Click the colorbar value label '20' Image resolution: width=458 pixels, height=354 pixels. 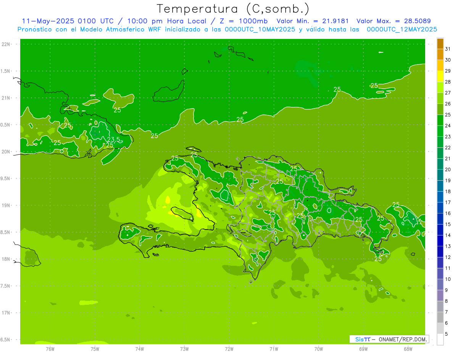tap(448, 170)
